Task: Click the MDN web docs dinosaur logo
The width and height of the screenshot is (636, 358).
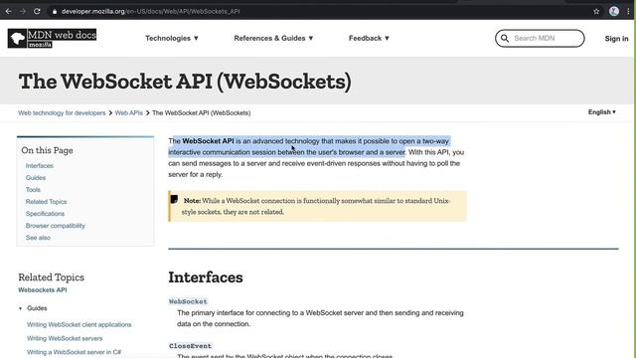Action: pyautogui.click(x=18, y=39)
